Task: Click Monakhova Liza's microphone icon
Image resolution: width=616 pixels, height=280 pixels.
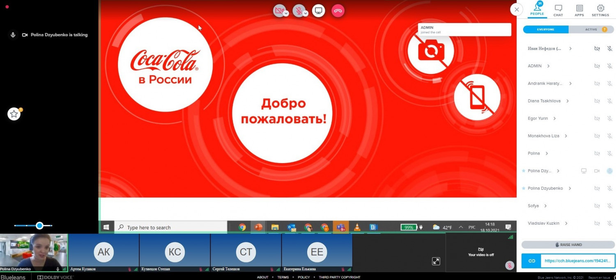Action: tap(610, 136)
